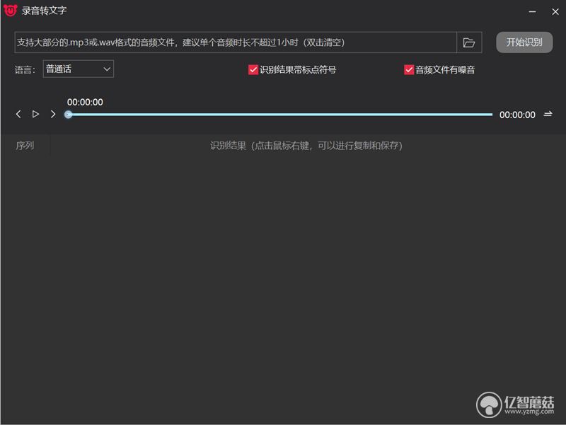Click the audio file path input field

[x=236, y=42]
